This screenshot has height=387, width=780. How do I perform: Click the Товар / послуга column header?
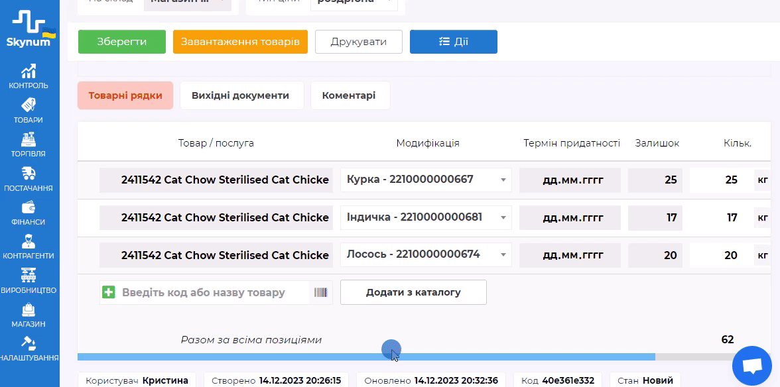(x=216, y=143)
